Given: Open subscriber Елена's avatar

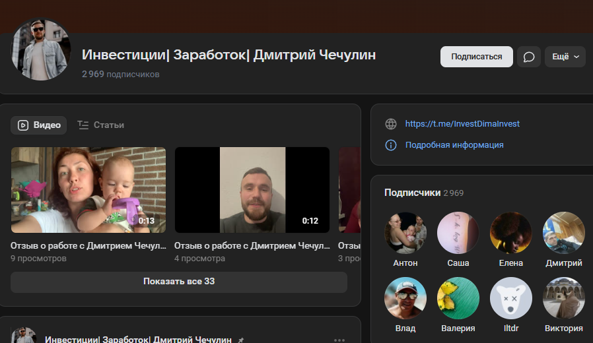Looking at the screenshot, I should [x=511, y=233].
